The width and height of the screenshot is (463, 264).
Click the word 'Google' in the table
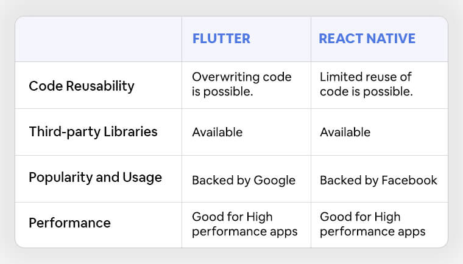click(x=275, y=180)
